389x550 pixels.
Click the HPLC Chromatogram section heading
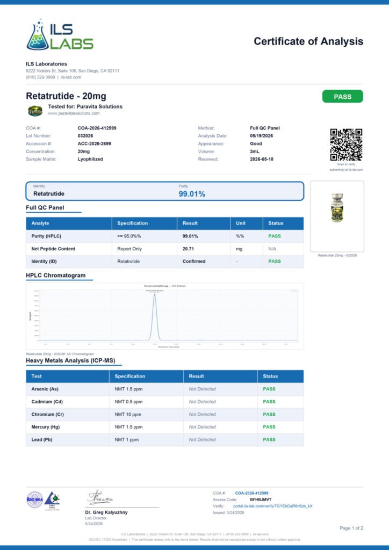[56, 276]
